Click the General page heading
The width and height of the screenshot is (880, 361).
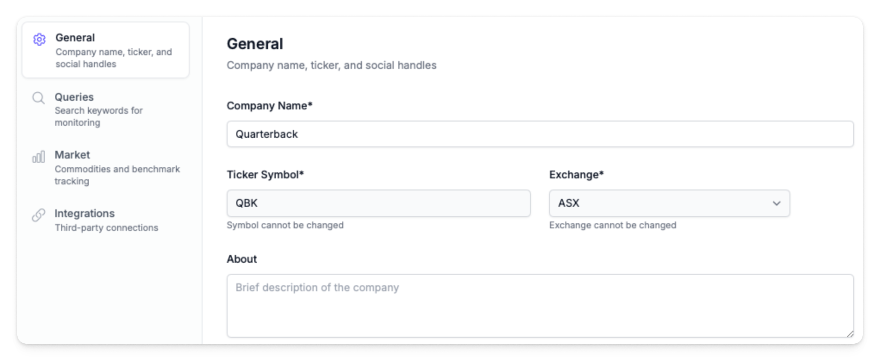[x=255, y=43]
